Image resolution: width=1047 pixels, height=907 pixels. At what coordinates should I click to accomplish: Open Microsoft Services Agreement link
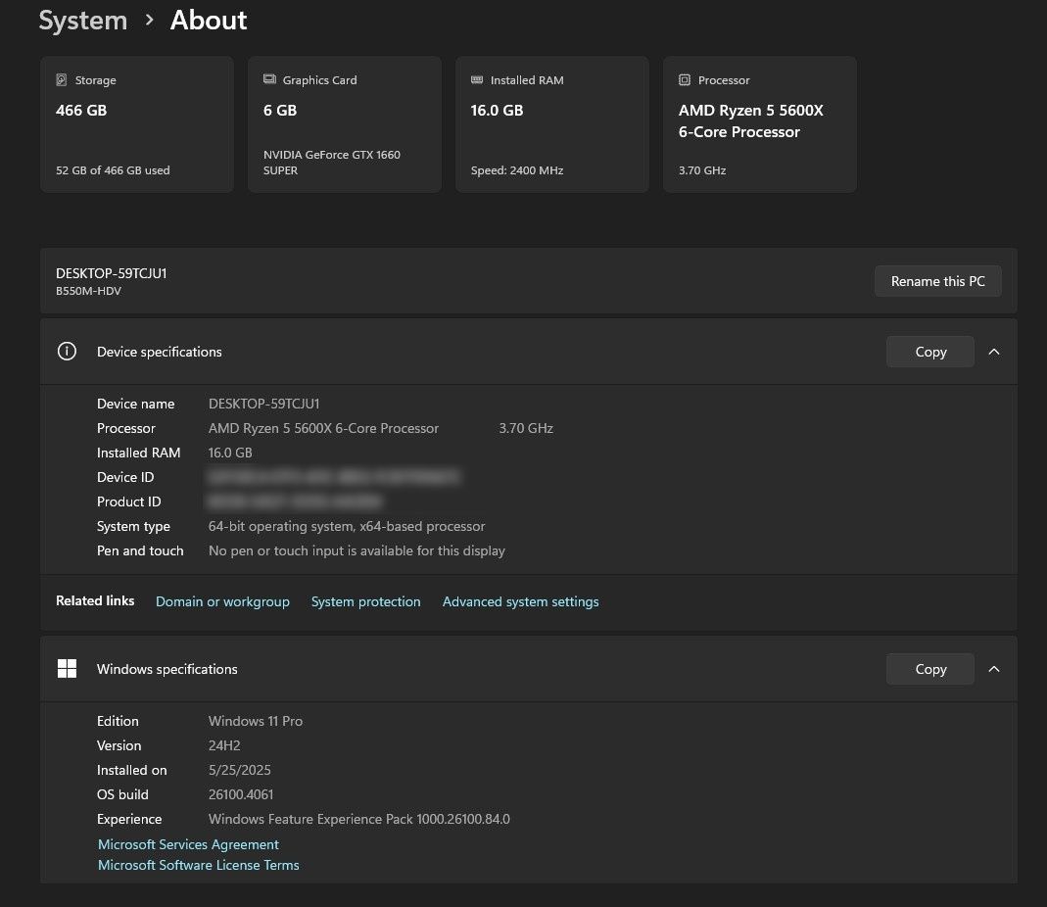click(x=188, y=844)
